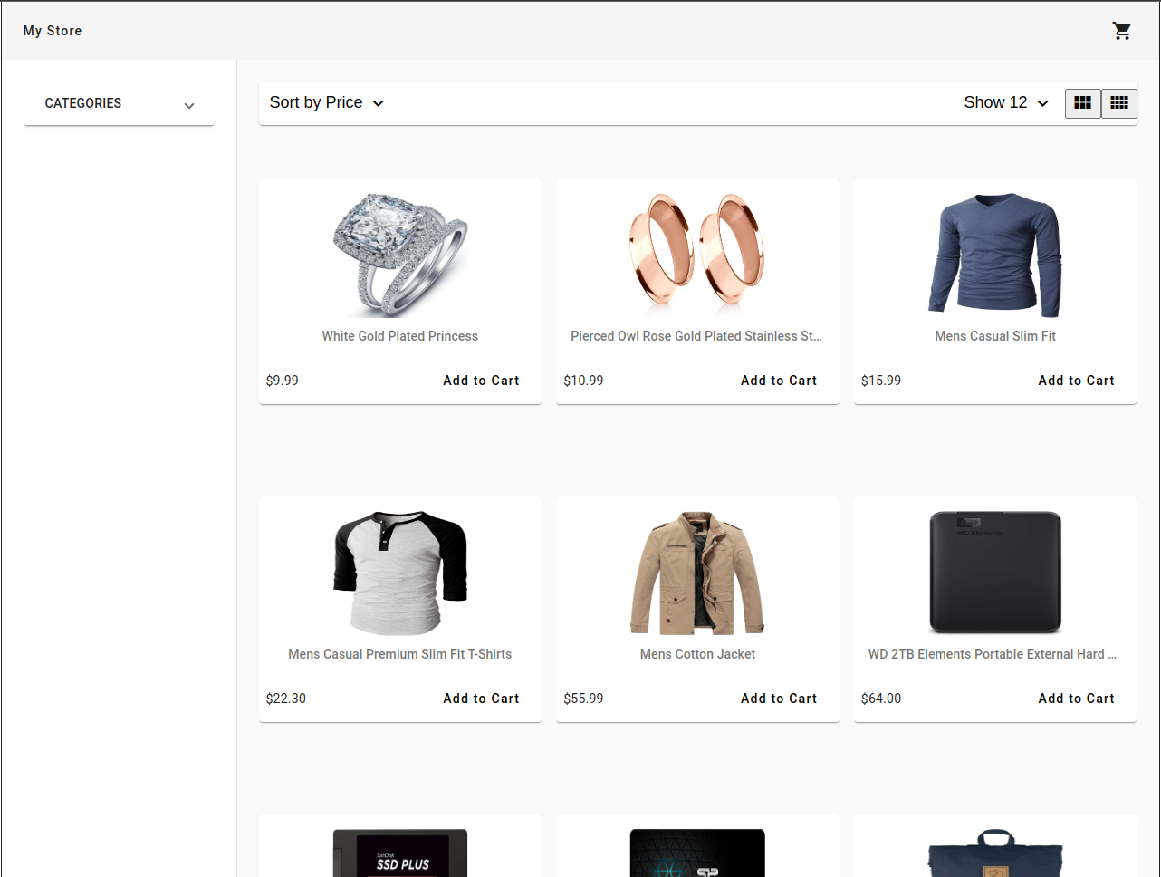
Task: Add Pierced Owl Rose Gold item to cart
Action: click(779, 381)
